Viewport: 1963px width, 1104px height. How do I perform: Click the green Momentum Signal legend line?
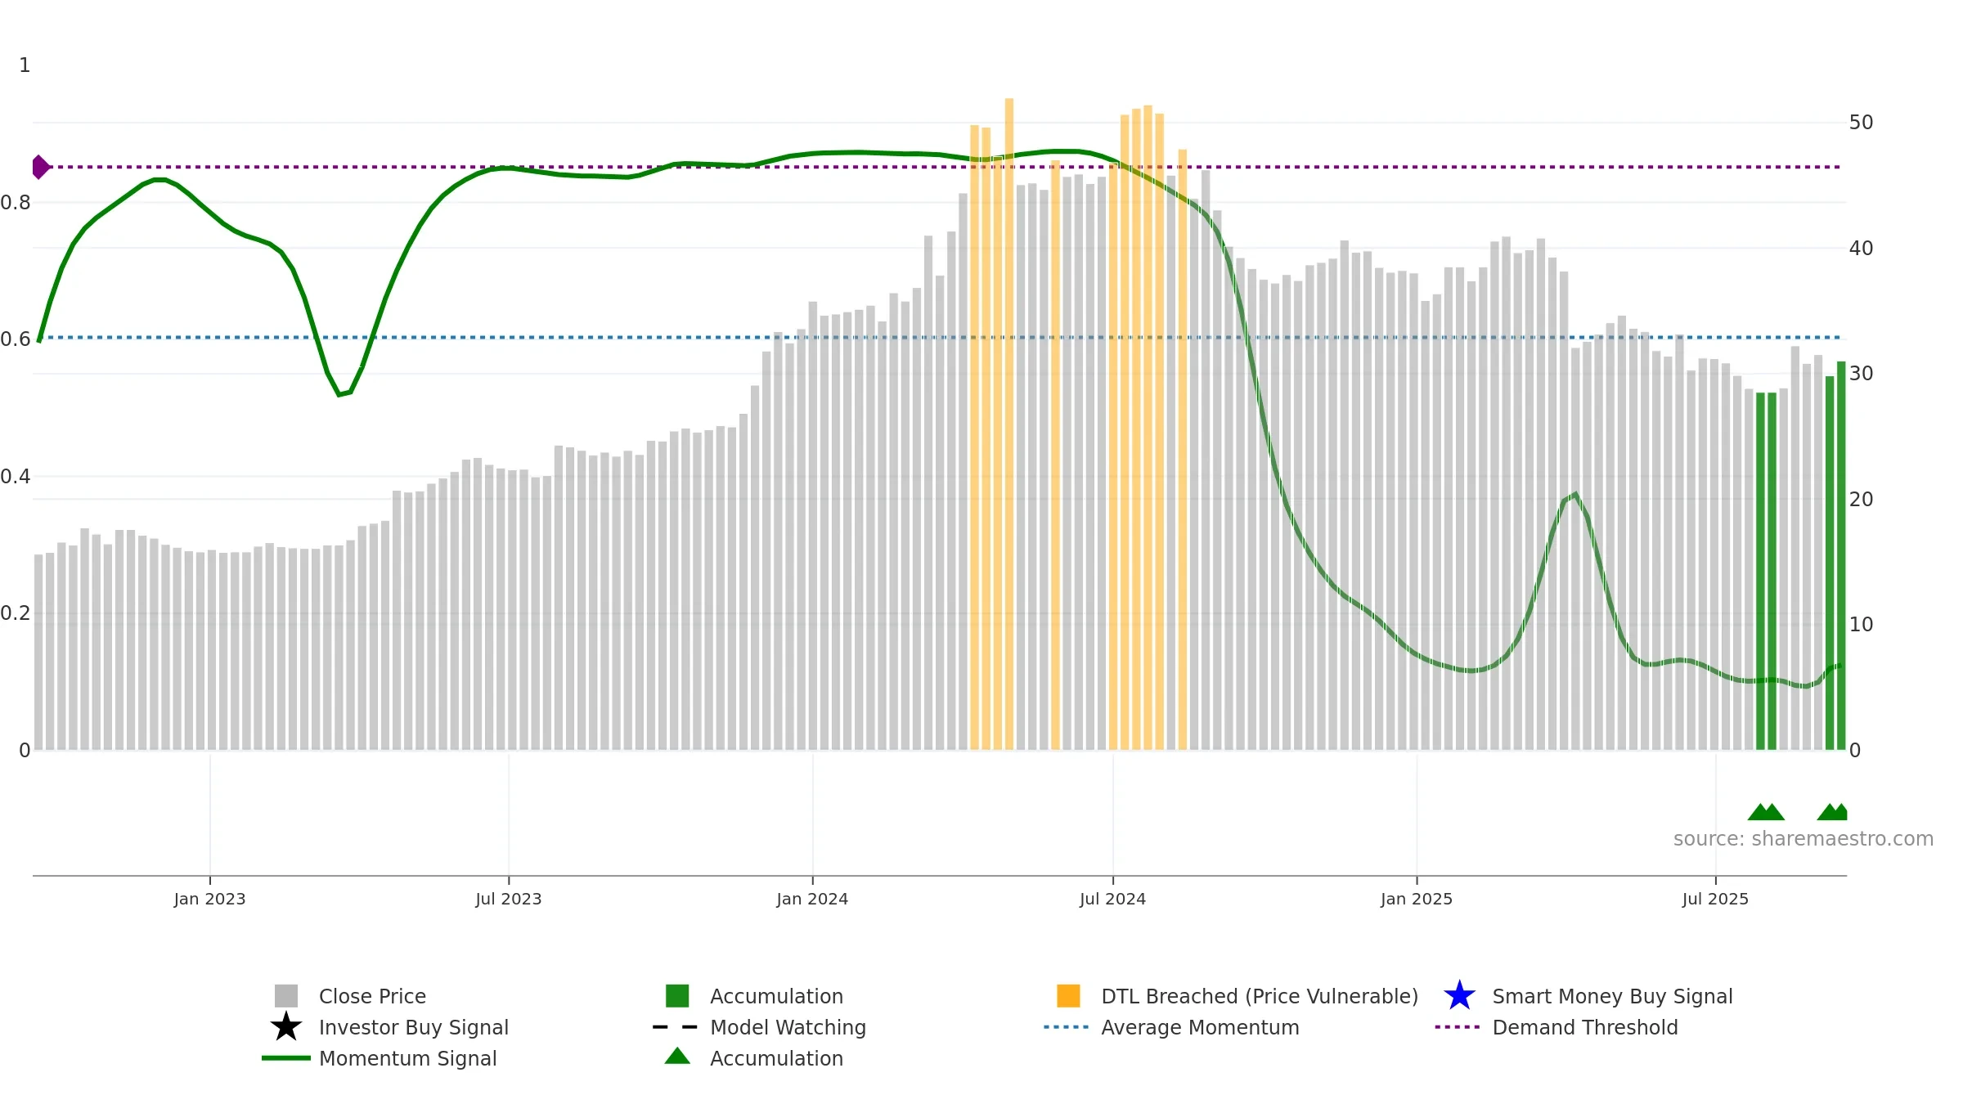[286, 1058]
